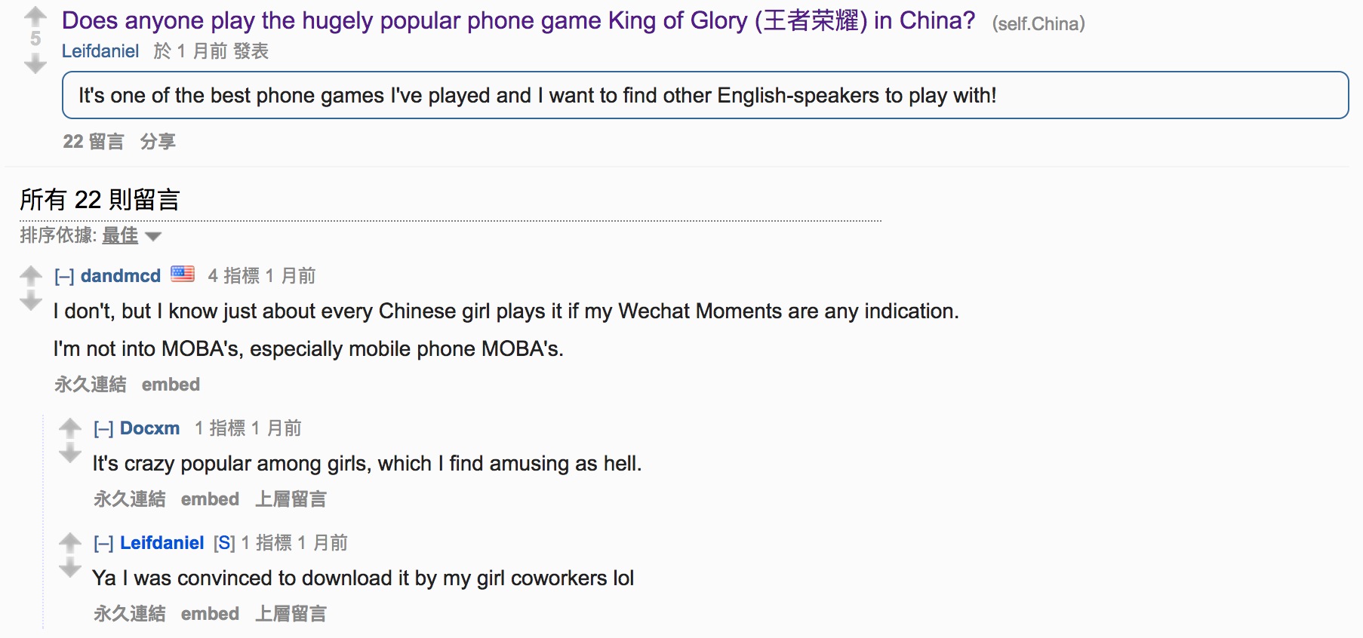Screen dimensions: 1363x638
Task: Click 分享 to share the post
Action: pyautogui.click(x=158, y=142)
